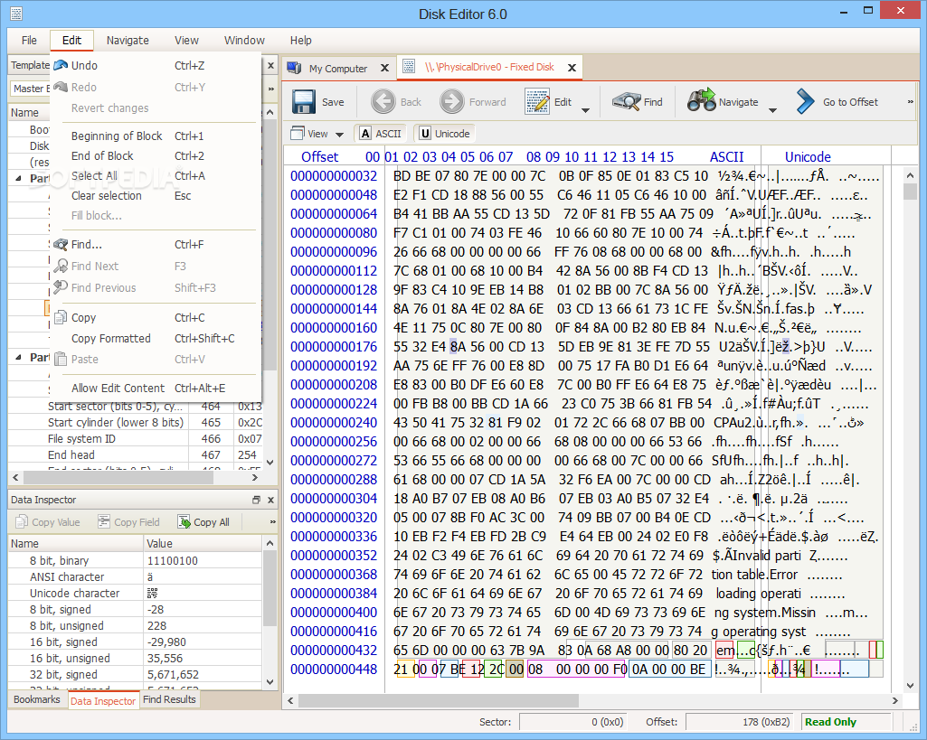Click the Navigate binoculars icon

point(702,101)
